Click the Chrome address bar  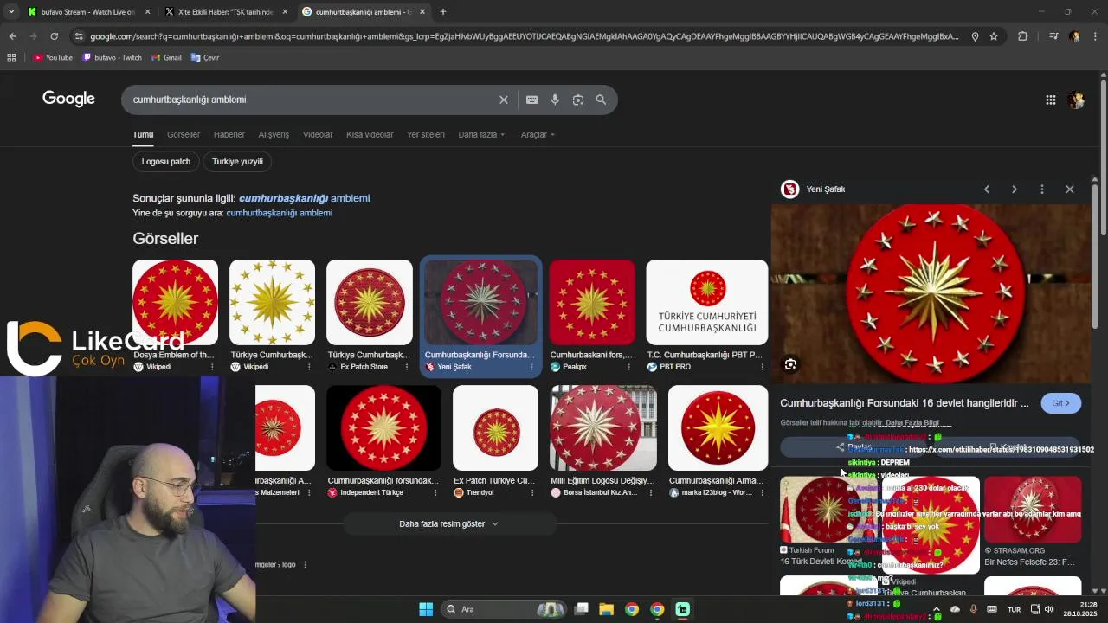click(524, 36)
